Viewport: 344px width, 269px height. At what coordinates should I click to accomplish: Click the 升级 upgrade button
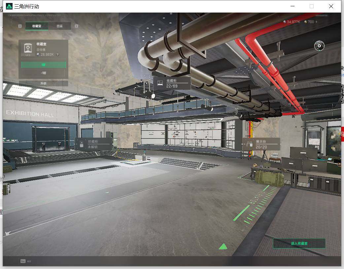(44, 84)
